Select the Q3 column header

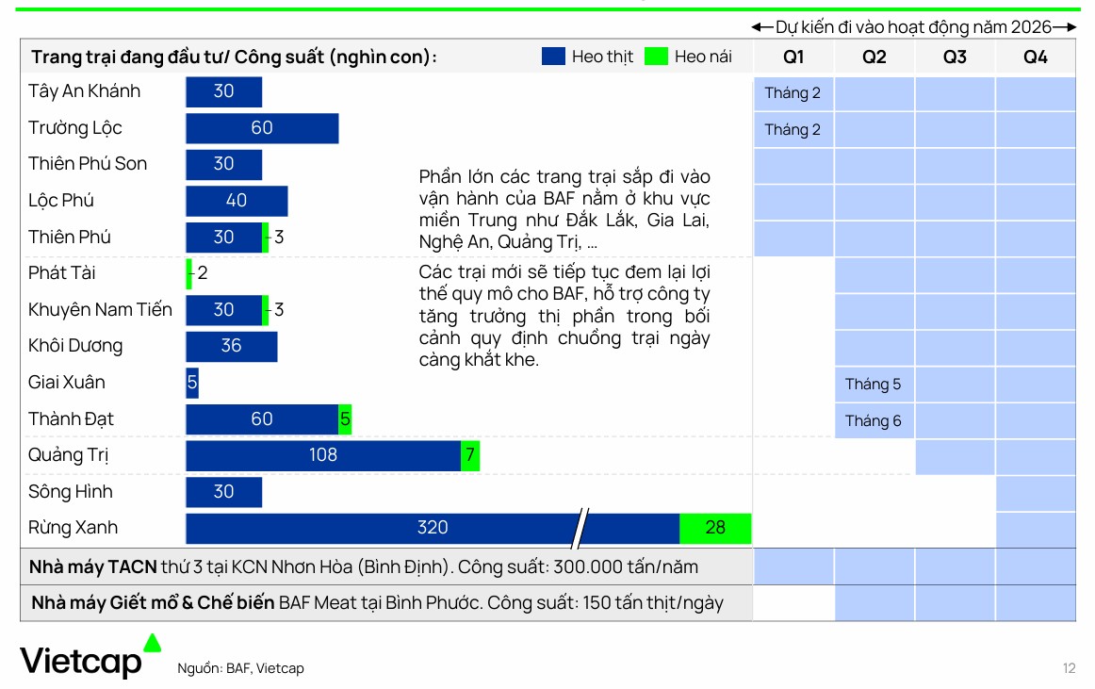point(955,57)
